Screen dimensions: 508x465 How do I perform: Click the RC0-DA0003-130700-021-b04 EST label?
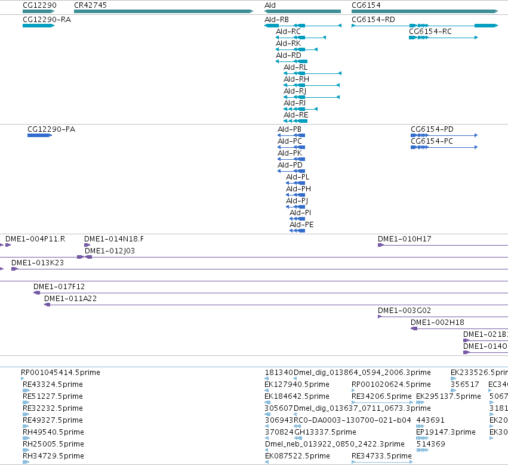pyautogui.click(x=352, y=420)
